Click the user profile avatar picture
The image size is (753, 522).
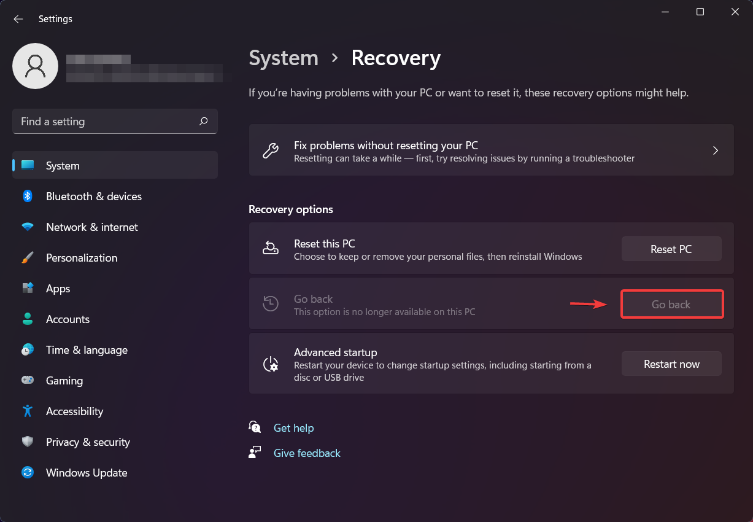[x=36, y=66]
